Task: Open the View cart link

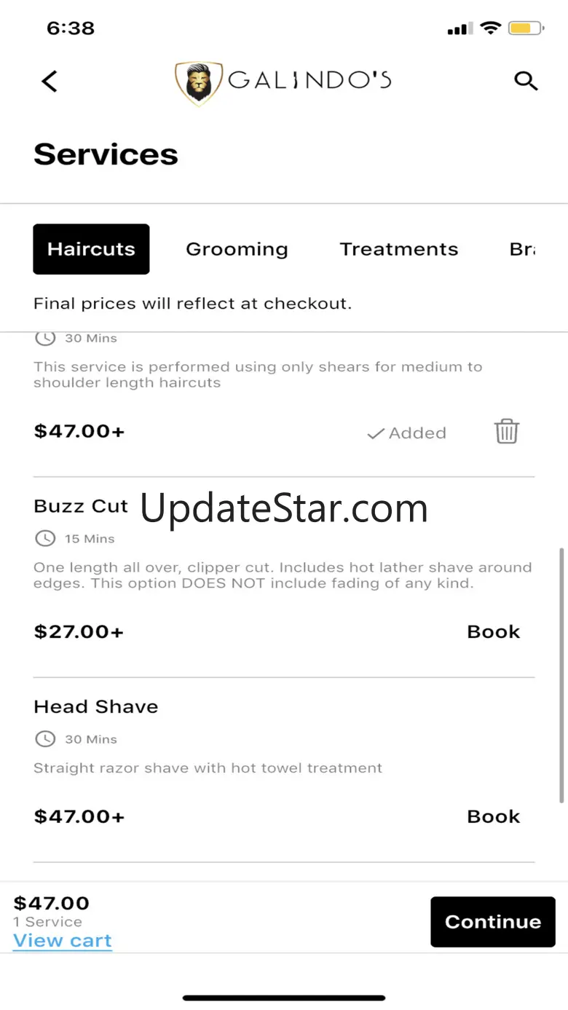Action: point(63,941)
